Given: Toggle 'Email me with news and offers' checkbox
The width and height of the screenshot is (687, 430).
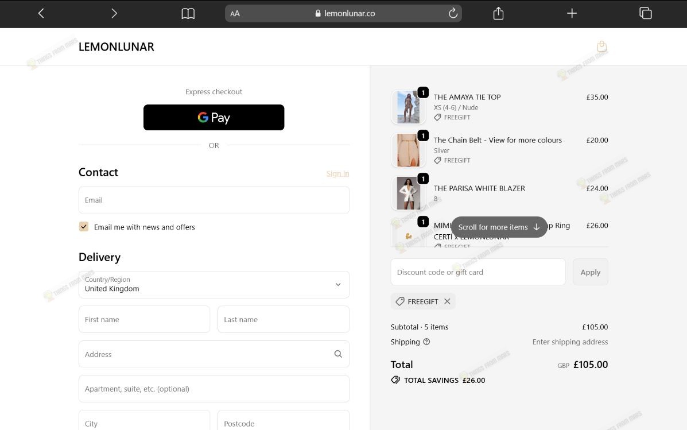Looking at the screenshot, I should coord(84,227).
